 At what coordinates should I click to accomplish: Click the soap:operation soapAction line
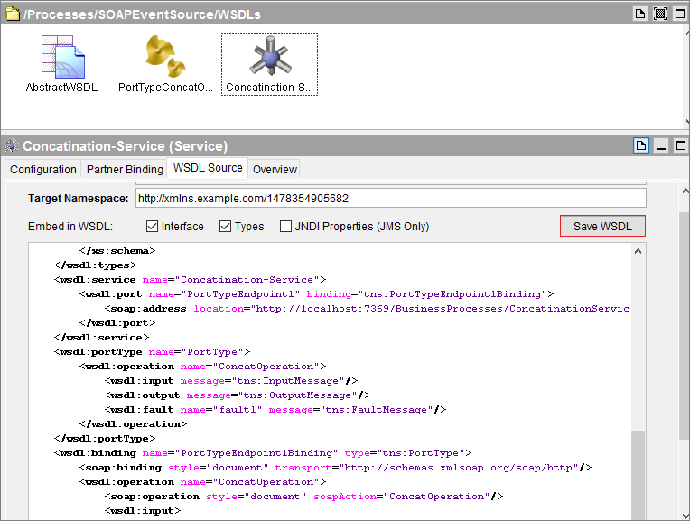pyautogui.click(x=303, y=497)
